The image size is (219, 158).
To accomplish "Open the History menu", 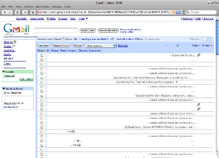I will click(29, 7).
